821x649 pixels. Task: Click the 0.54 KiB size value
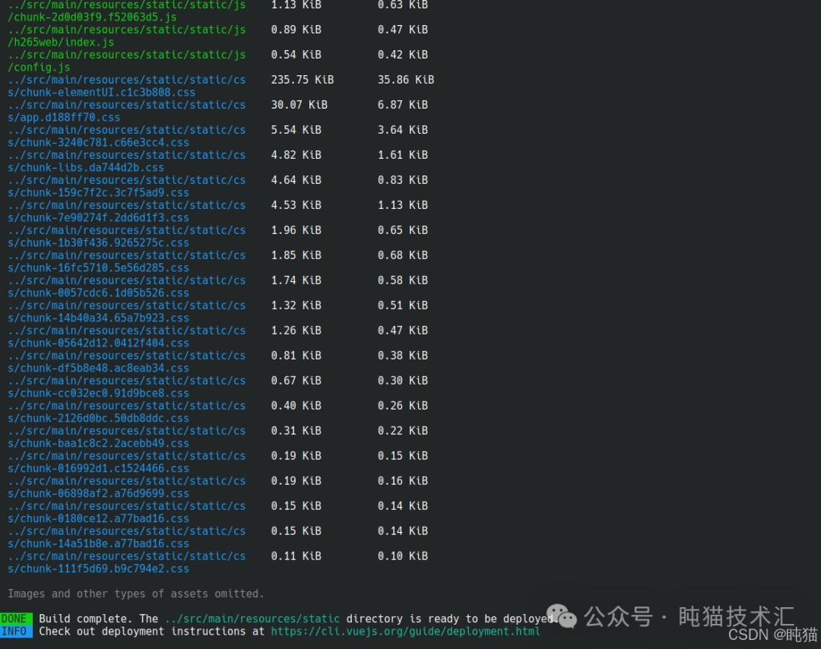pos(296,55)
